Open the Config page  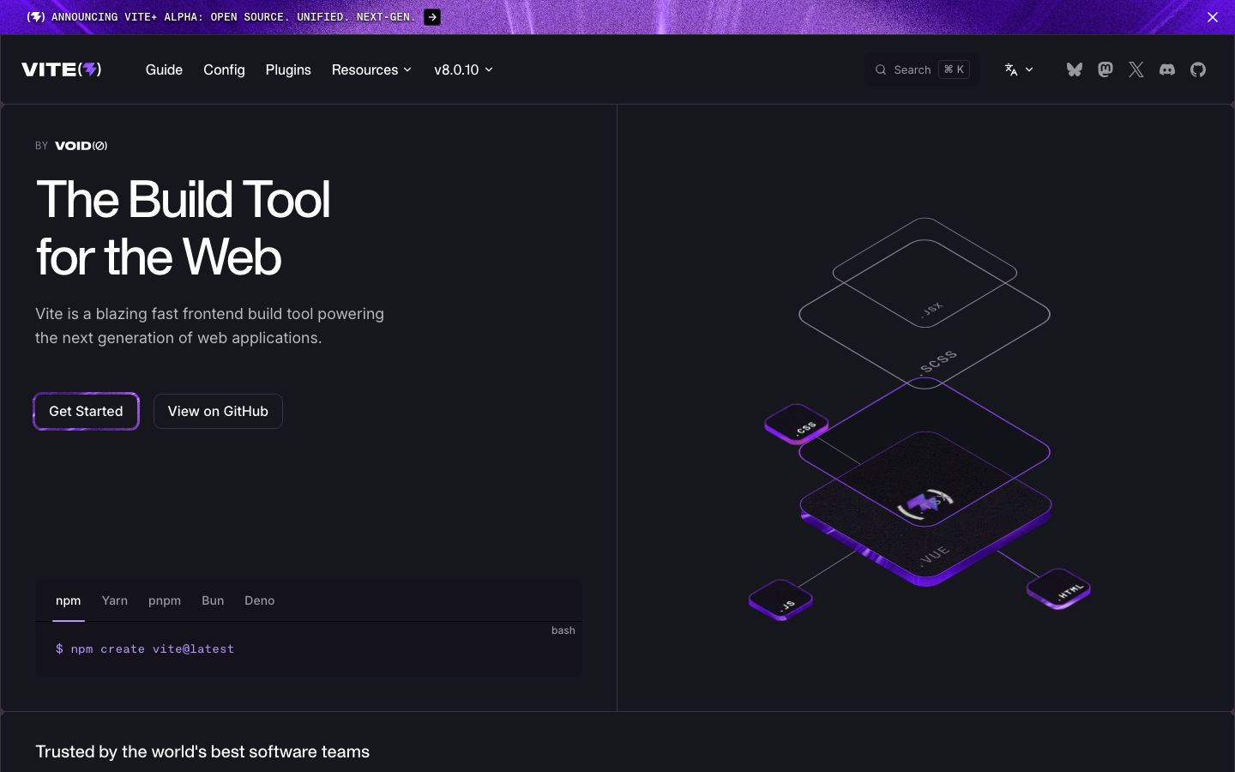(224, 69)
